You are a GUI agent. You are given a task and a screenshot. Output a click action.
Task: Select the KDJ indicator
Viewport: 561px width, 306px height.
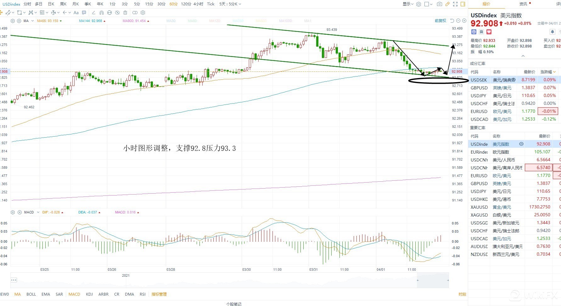pos(89,294)
